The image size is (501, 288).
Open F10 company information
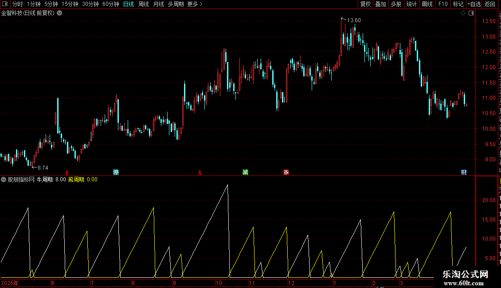pos(443,4)
